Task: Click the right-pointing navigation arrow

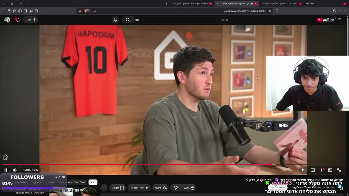Action: (x=345, y=11)
